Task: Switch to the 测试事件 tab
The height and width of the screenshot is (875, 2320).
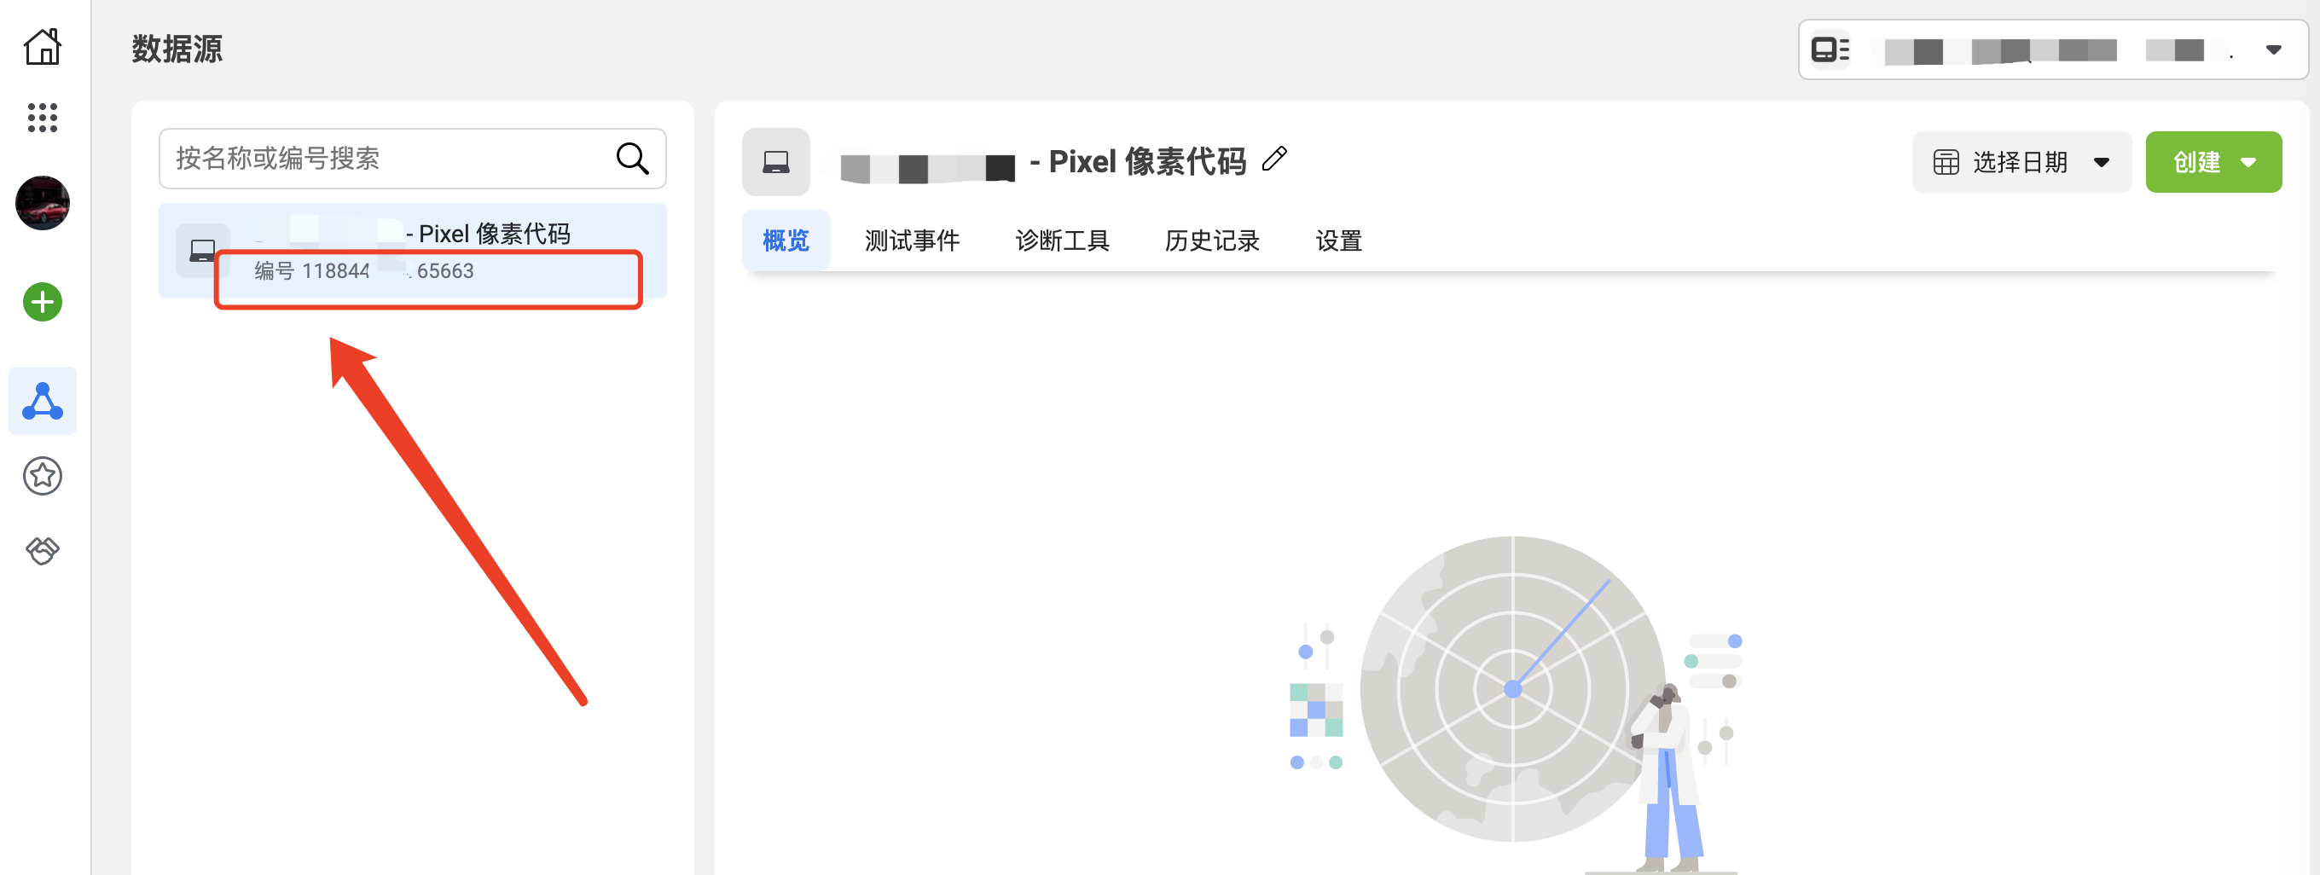Action: pos(913,240)
